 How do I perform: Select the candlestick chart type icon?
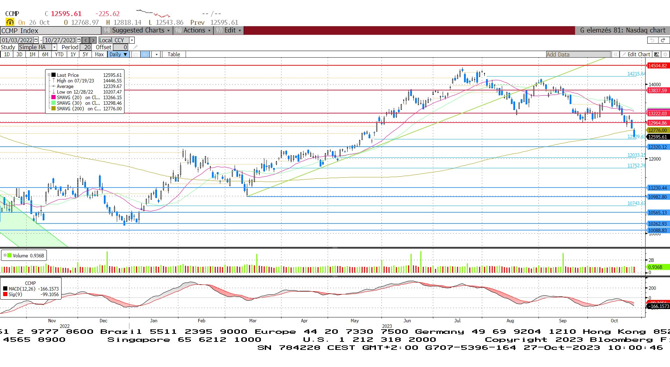(x=145, y=54)
